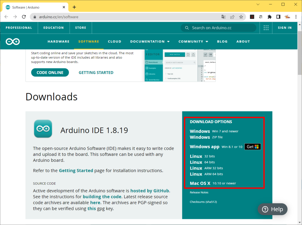The height and width of the screenshot is (225, 302).
Task: Open the browser extensions puzzle icon
Action: point(269,17)
